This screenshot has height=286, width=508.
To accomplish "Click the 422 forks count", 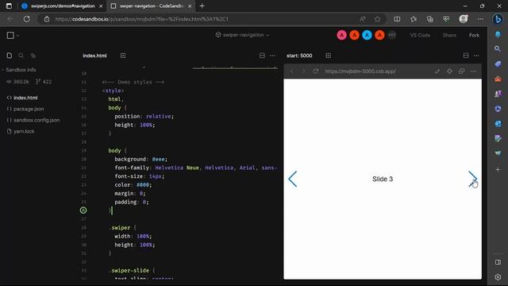I will click(x=44, y=82).
